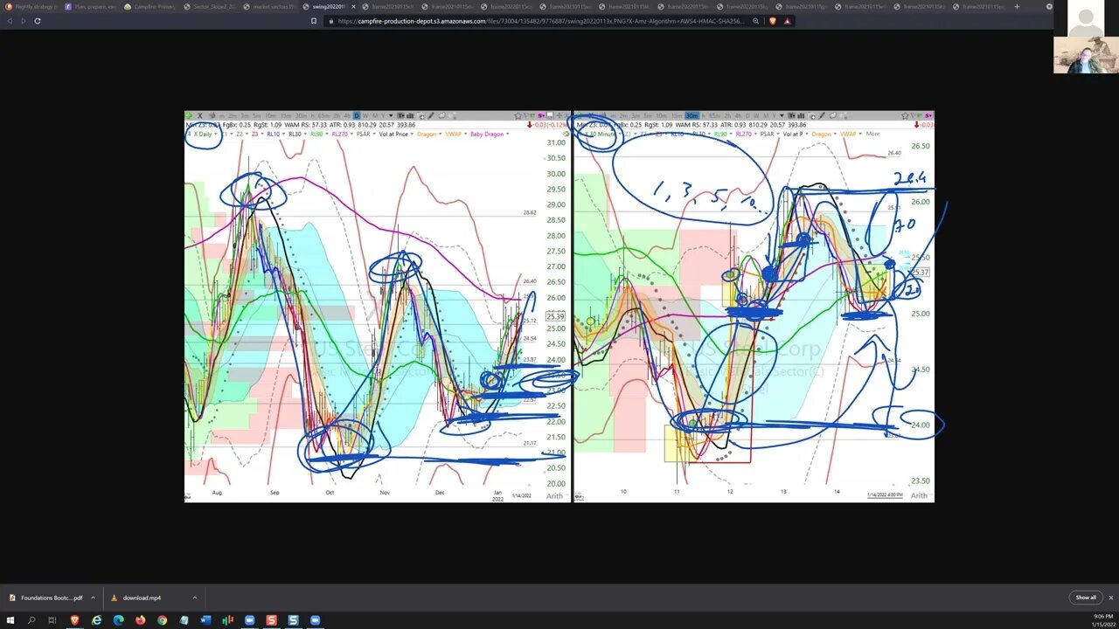This screenshot has height=629, width=1119.
Task: Open Task View on taskbar
Action: (x=52, y=620)
